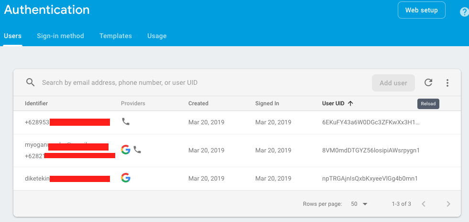Click Google provider icon in second row
The image size is (469, 222).
[126, 150]
